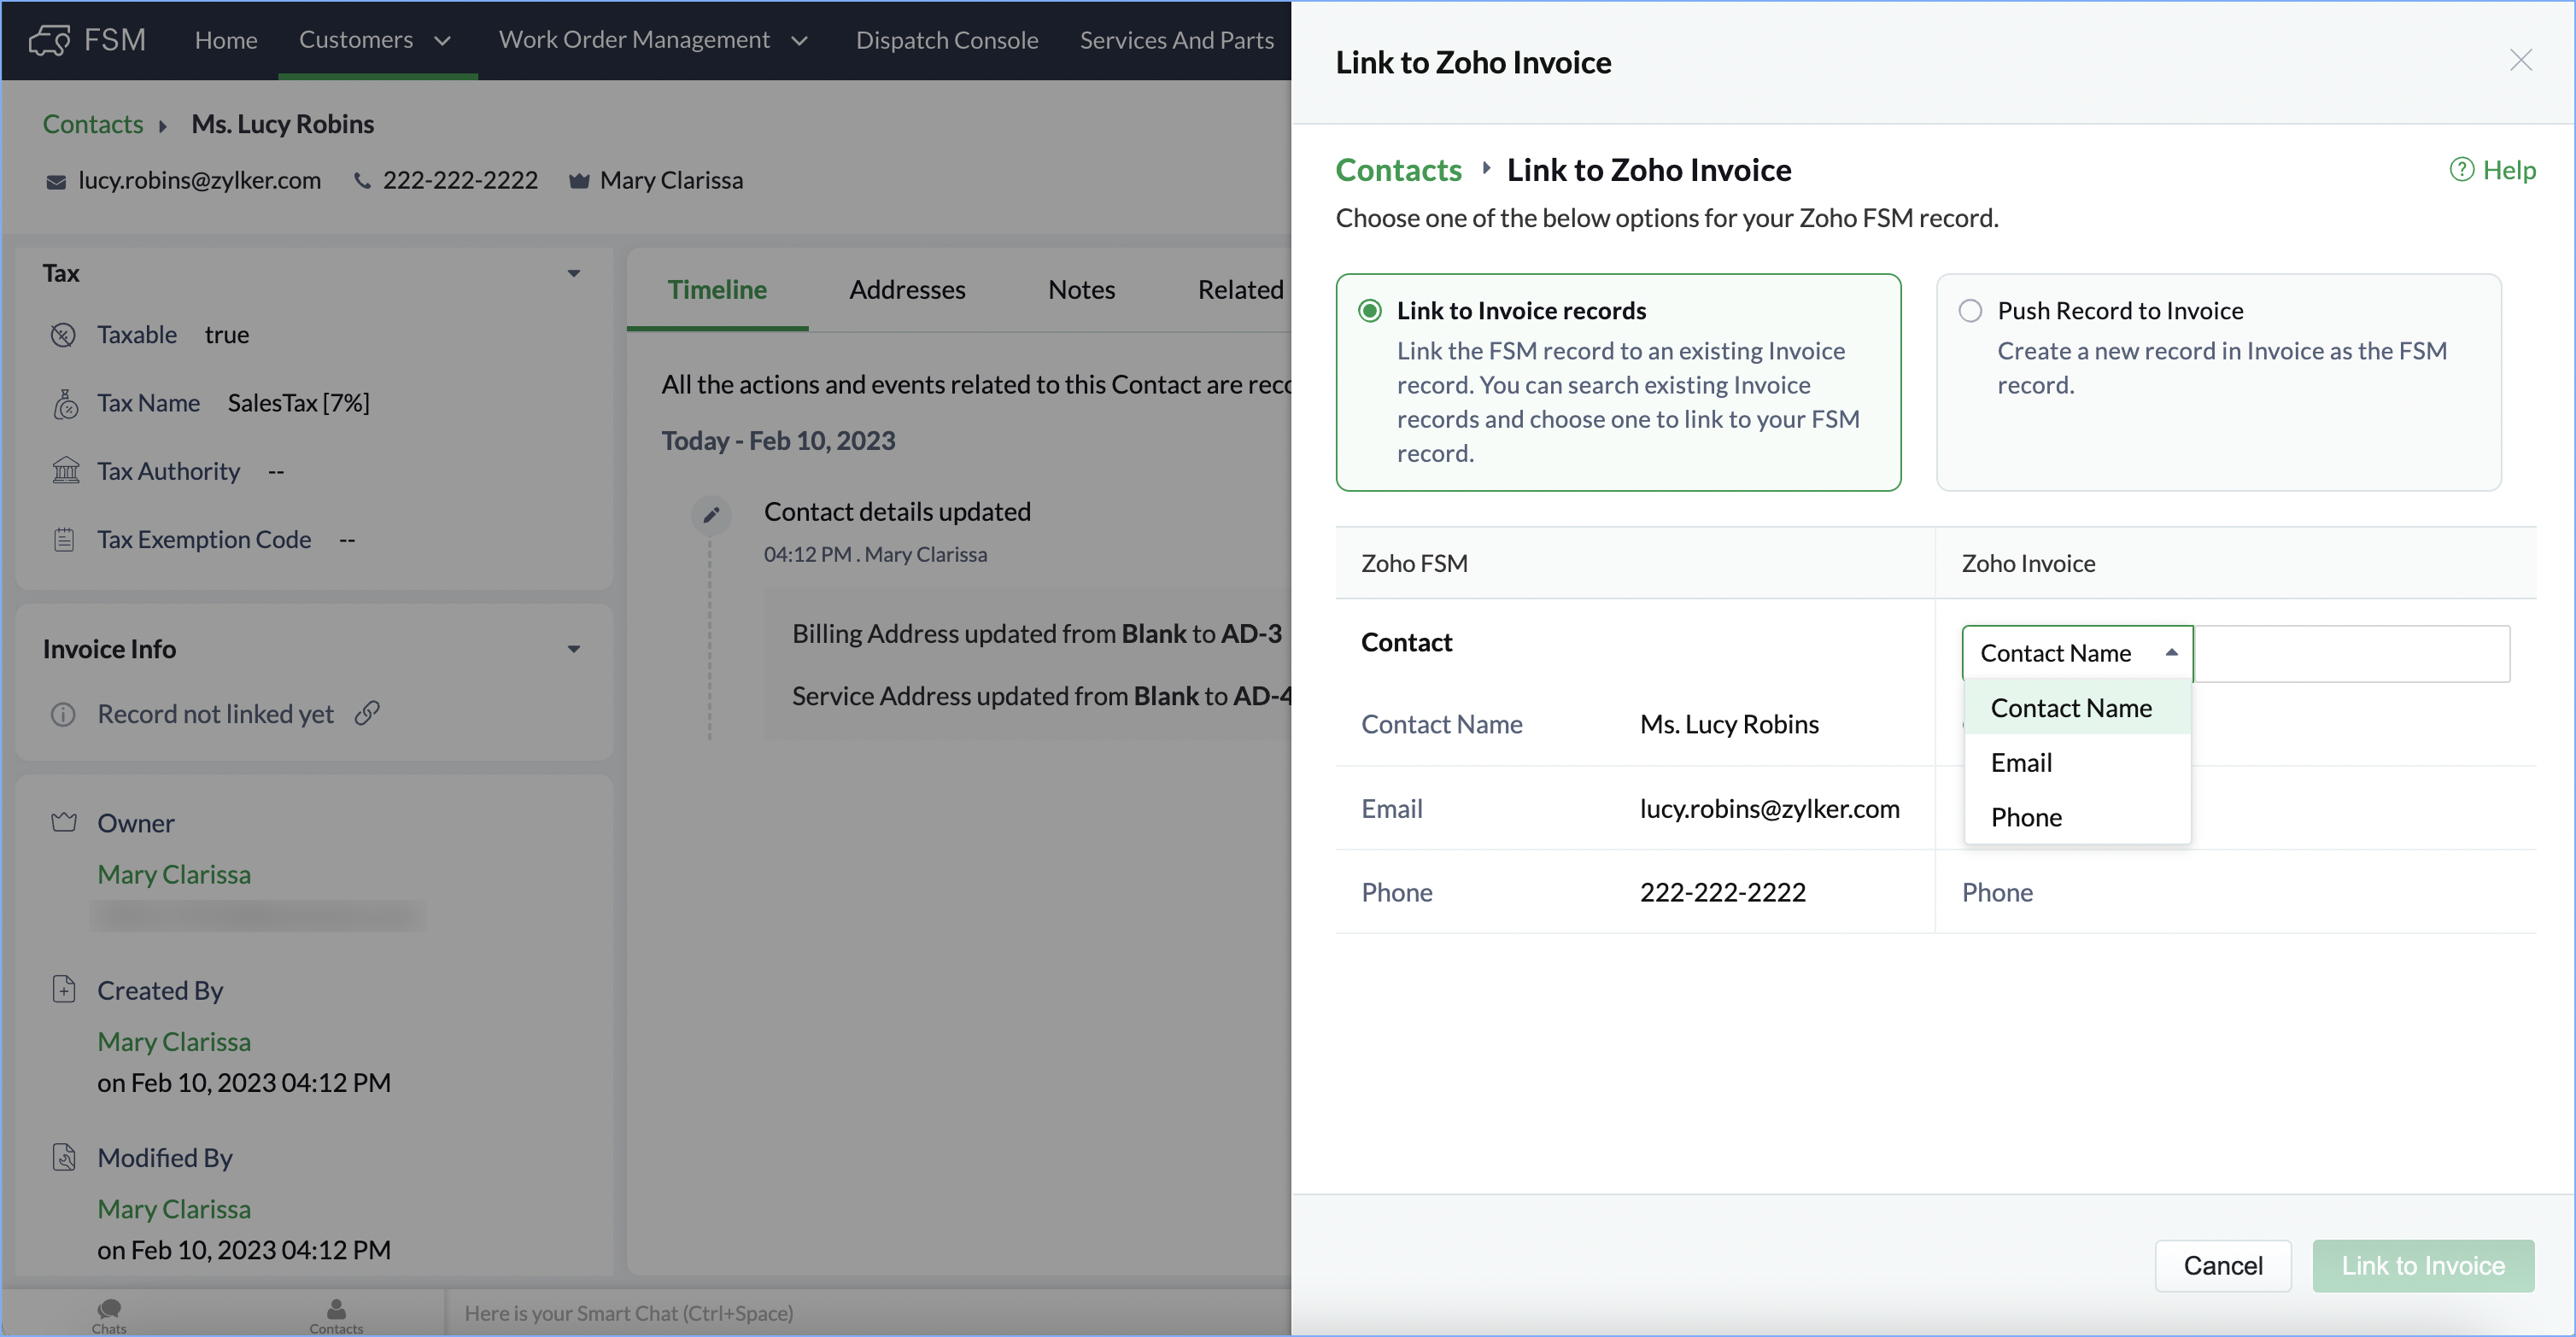Collapse the Tax section

pyautogui.click(x=574, y=274)
